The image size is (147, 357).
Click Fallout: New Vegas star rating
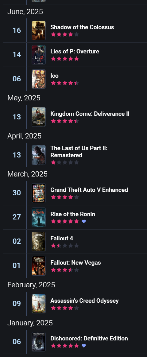[x=65, y=270]
